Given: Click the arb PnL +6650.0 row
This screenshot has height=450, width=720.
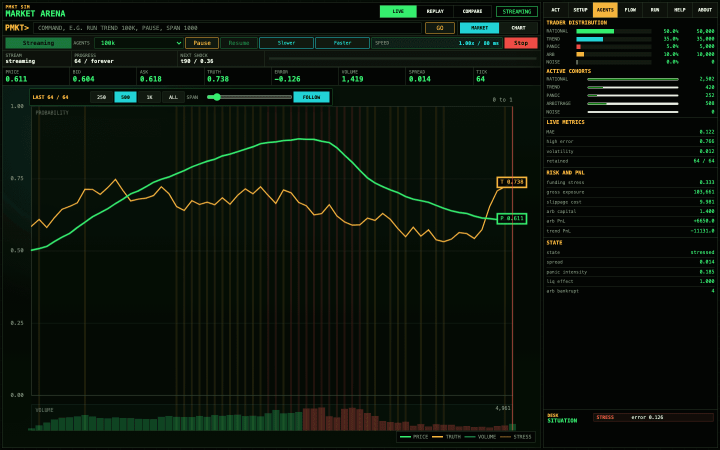Looking at the screenshot, I should (x=630, y=221).
